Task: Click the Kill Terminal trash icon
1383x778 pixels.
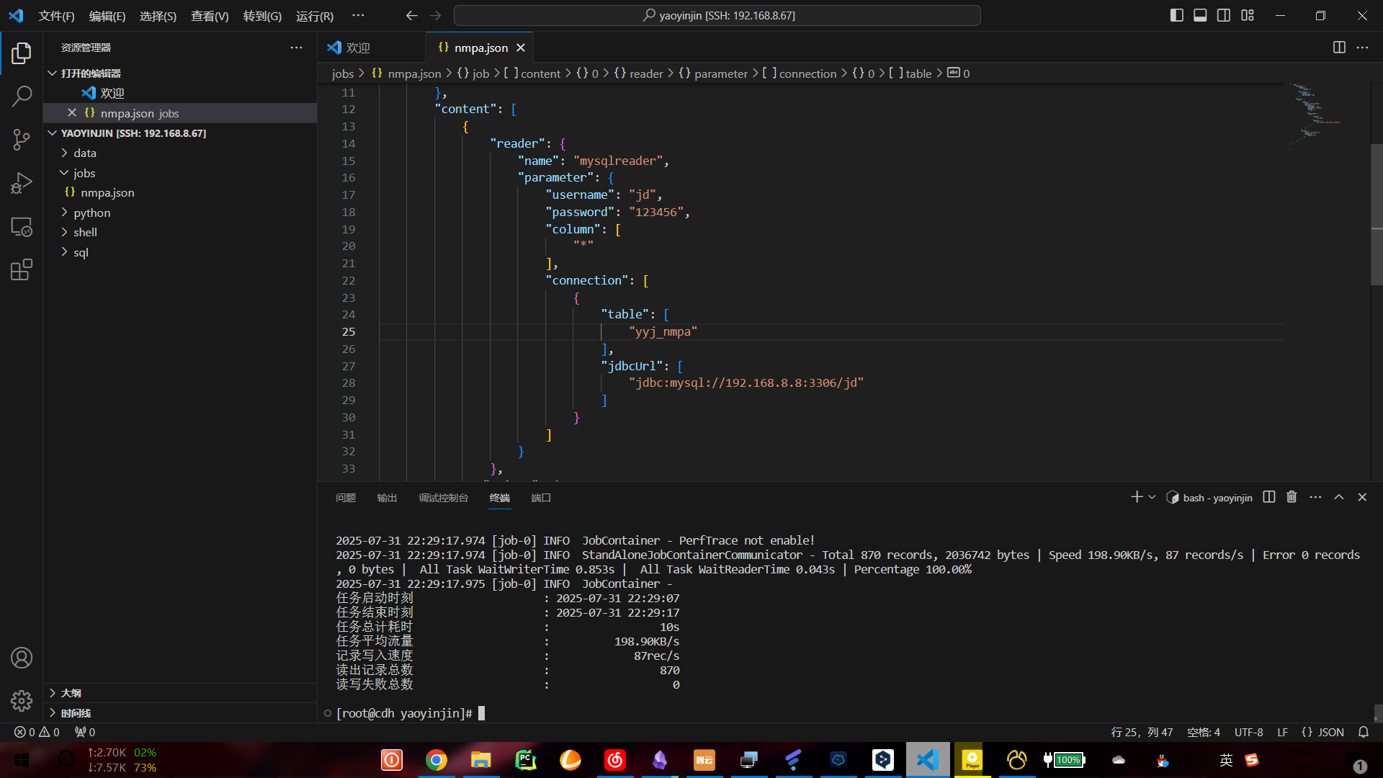Action: point(1292,497)
